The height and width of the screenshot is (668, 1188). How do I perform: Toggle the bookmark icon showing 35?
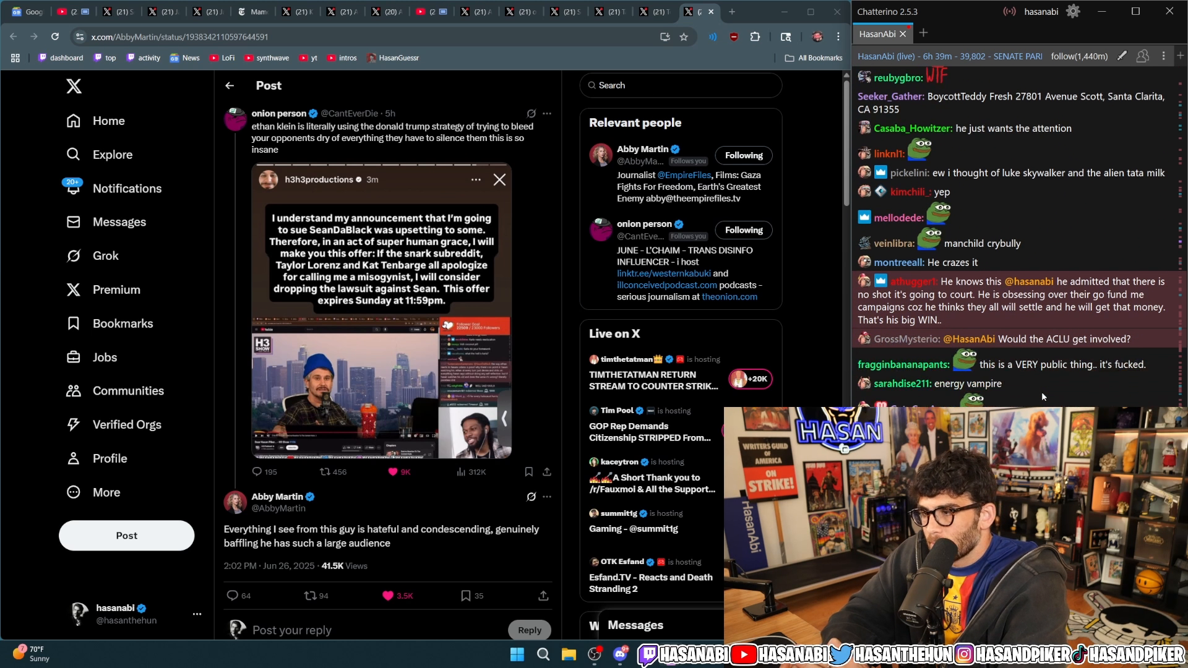tap(466, 596)
